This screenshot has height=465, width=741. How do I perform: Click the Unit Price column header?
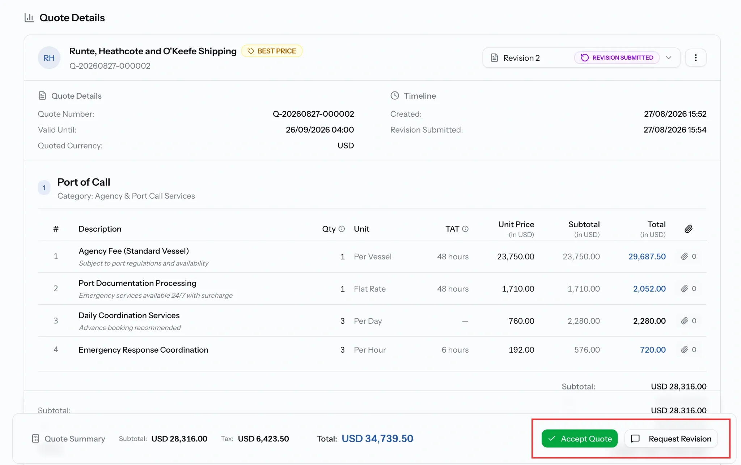516,229
